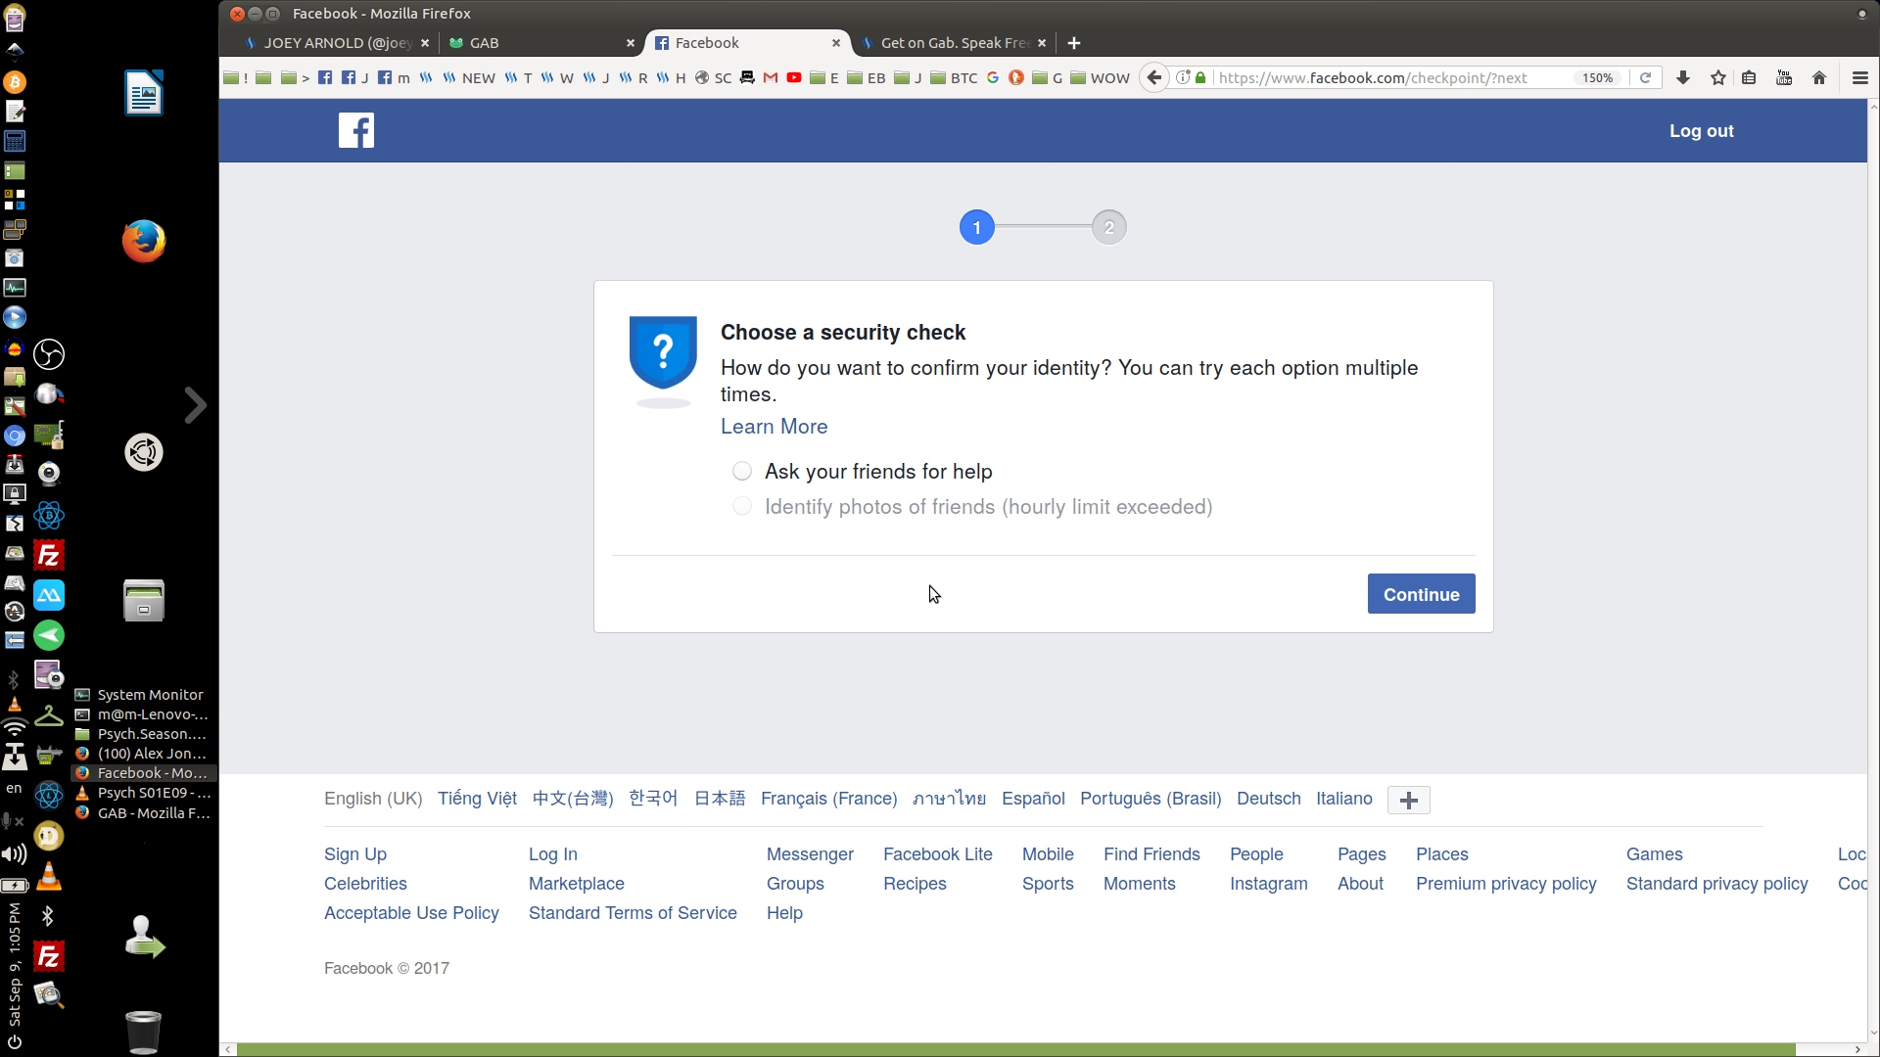The image size is (1880, 1057).
Task: Expand the EB bookmarks folder
Action: click(x=866, y=78)
